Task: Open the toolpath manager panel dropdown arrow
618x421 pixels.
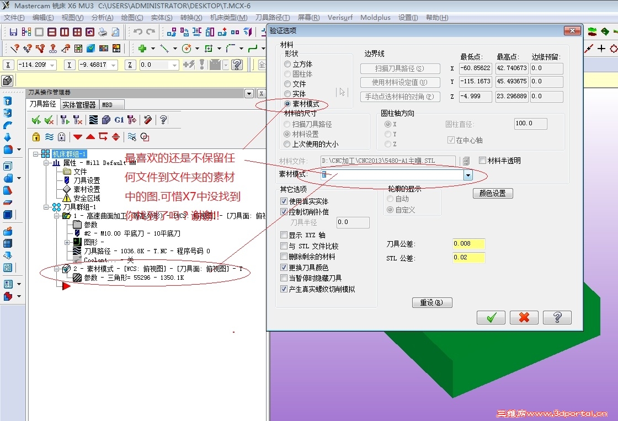Action: (249, 93)
